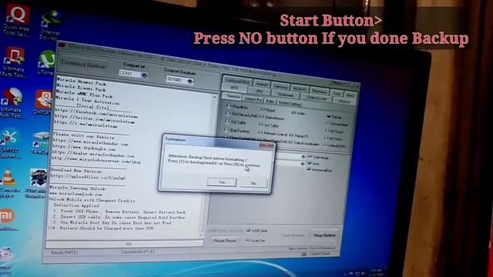Click the New Version download status link
Viewport: 493px width, 277px height.
tap(312, 248)
